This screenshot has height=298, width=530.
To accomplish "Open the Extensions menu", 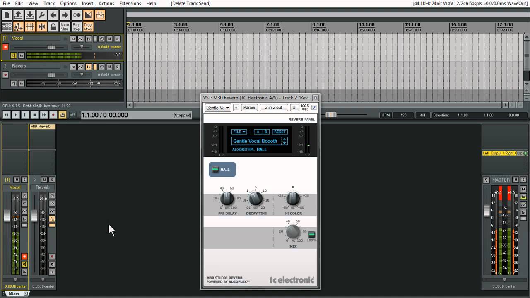I will click(130, 3).
